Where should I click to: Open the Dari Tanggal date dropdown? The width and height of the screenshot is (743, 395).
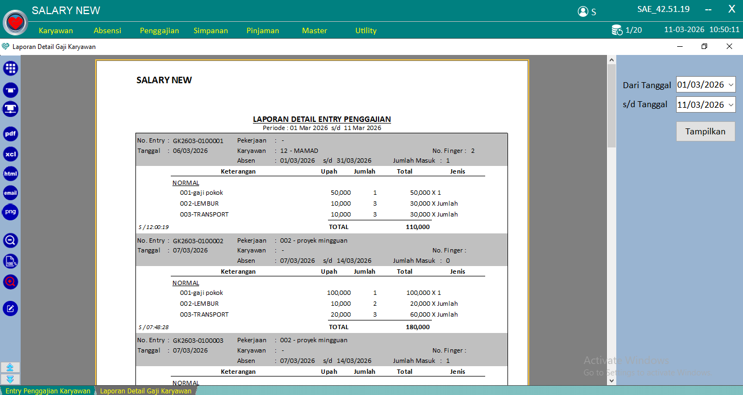730,84
